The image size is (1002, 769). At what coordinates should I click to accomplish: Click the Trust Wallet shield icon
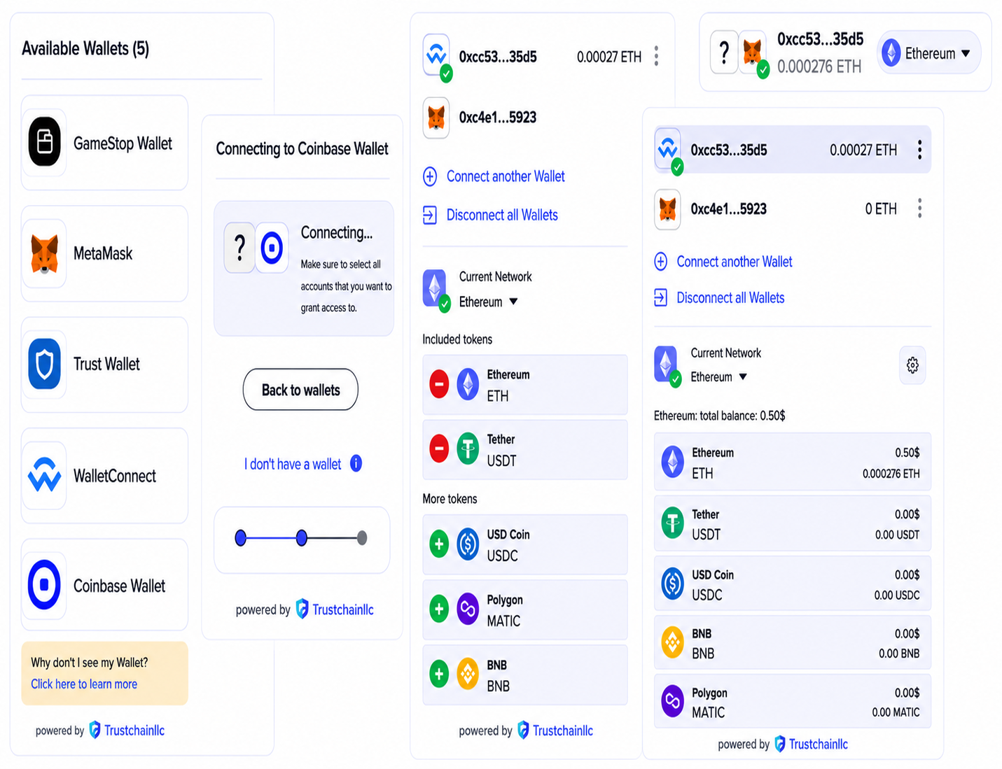(x=45, y=365)
